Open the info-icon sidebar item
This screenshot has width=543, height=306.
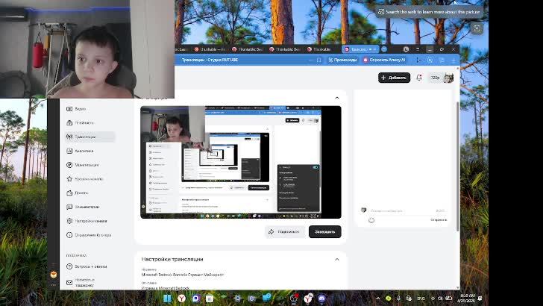89,235
